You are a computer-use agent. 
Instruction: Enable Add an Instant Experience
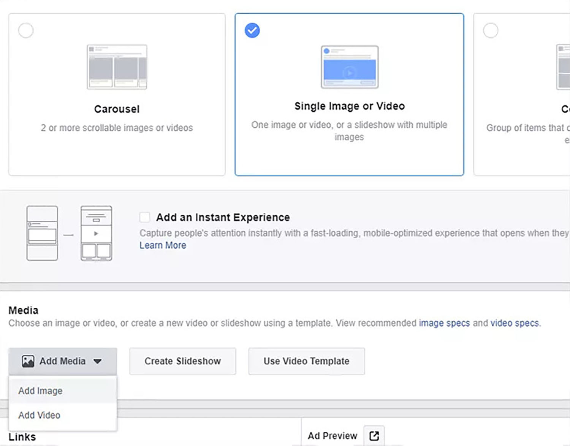(145, 217)
